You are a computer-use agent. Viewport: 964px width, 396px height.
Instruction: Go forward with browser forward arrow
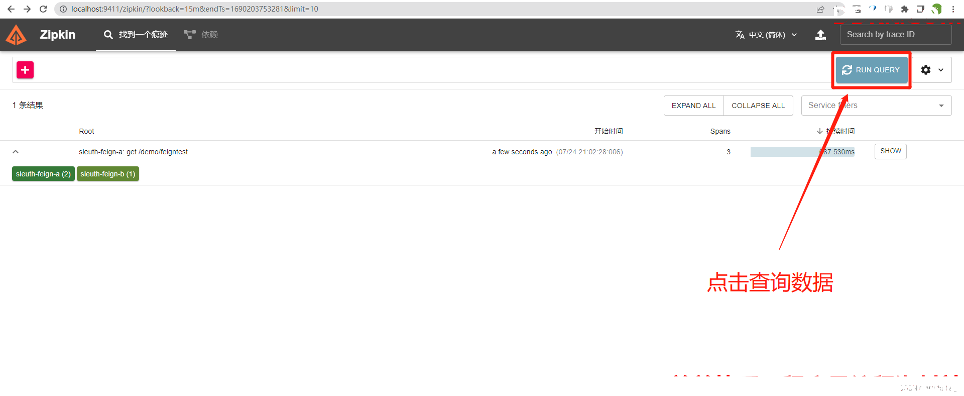27,9
